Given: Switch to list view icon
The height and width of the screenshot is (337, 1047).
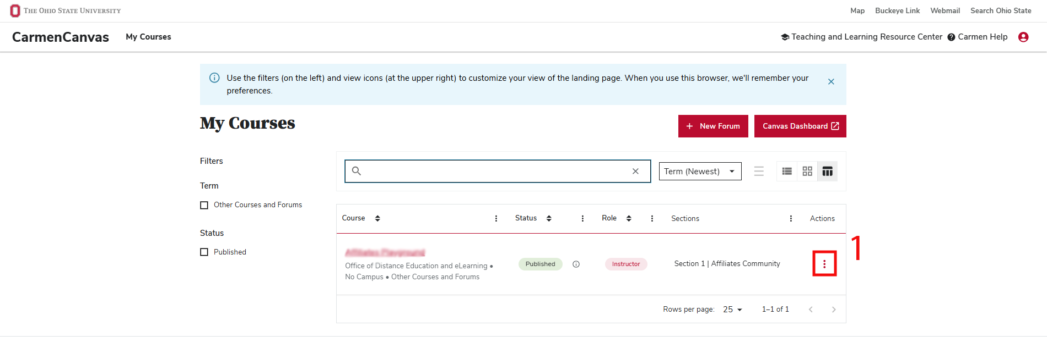Looking at the screenshot, I should [x=787, y=171].
